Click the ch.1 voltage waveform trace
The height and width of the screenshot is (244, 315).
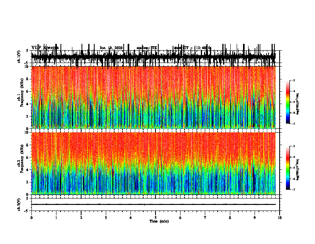(x=154, y=57)
